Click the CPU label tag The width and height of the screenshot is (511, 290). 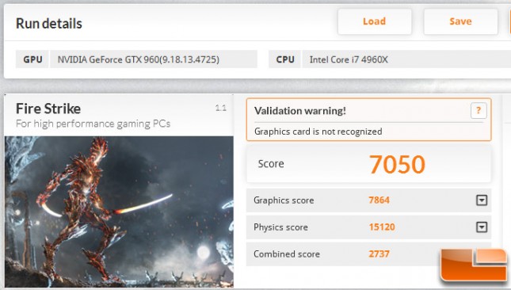285,59
